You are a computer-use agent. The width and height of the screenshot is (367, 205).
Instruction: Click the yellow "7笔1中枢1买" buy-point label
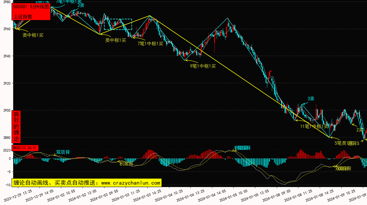(150, 44)
